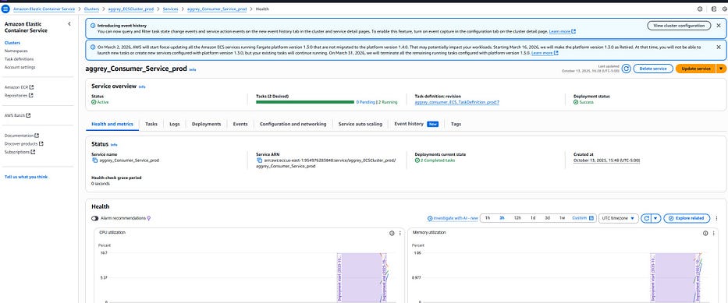The width and height of the screenshot is (728, 303).
Task: Open AWS Batch external link
Action: click(x=18, y=115)
